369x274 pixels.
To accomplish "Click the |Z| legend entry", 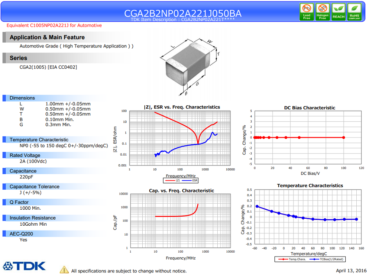I will point(172,181).
